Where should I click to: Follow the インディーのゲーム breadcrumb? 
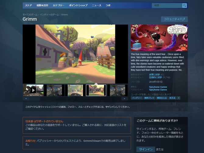pyautogui.click(x=49, y=15)
